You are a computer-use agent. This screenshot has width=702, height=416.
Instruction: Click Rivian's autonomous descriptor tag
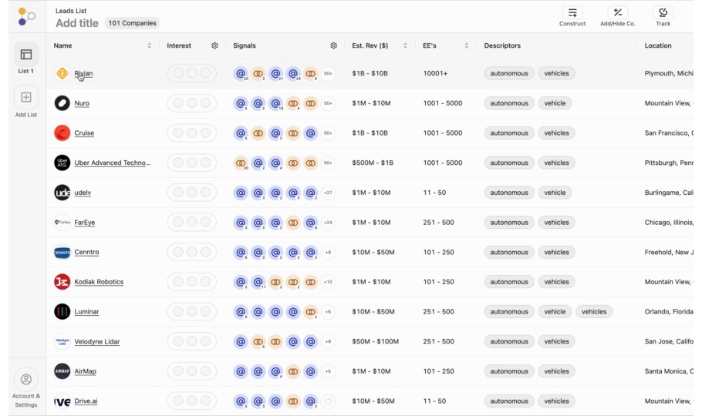[509, 73]
